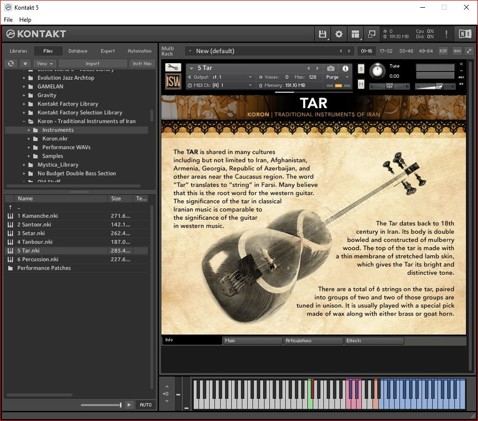Click the rack minimize-size icon
This screenshot has width=478, height=421.
pos(469,51)
